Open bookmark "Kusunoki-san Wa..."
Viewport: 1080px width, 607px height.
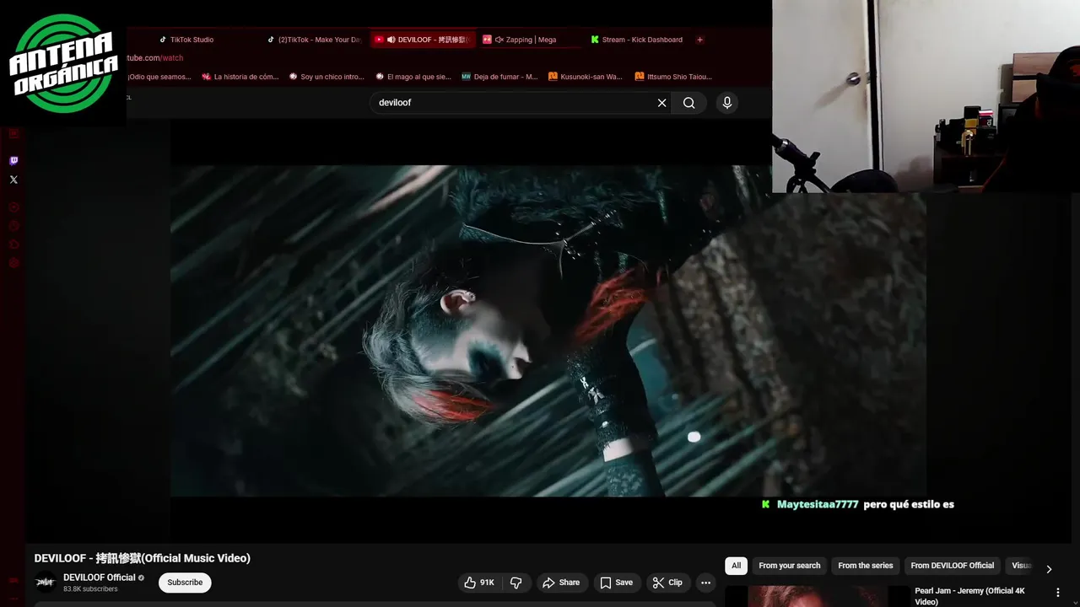(586, 77)
